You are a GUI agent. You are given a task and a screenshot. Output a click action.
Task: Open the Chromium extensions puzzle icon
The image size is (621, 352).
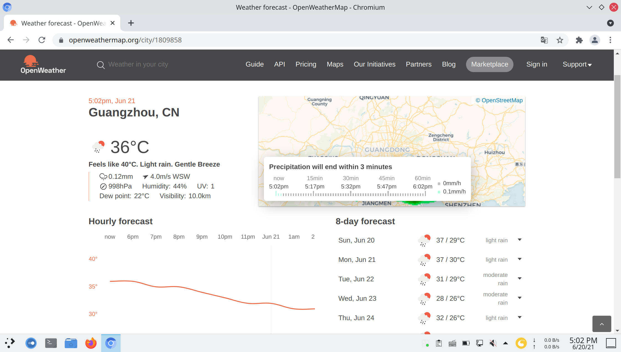[579, 40]
